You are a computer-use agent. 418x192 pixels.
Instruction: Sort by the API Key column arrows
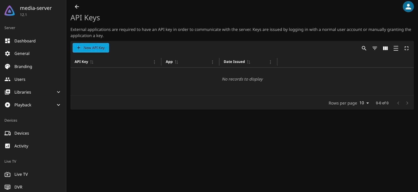(92, 62)
